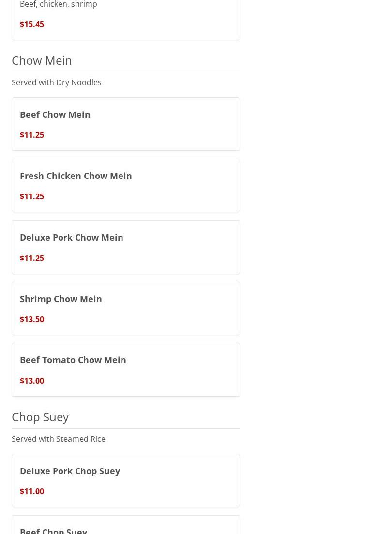Open Deluxe Pork Chop Suey item
This screenshot has height=534, width=380.
click(x=70, y=471)
